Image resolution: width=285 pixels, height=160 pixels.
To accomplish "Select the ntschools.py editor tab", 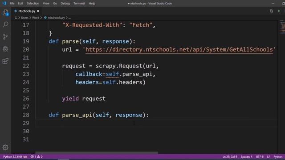I will coord(27,11).
